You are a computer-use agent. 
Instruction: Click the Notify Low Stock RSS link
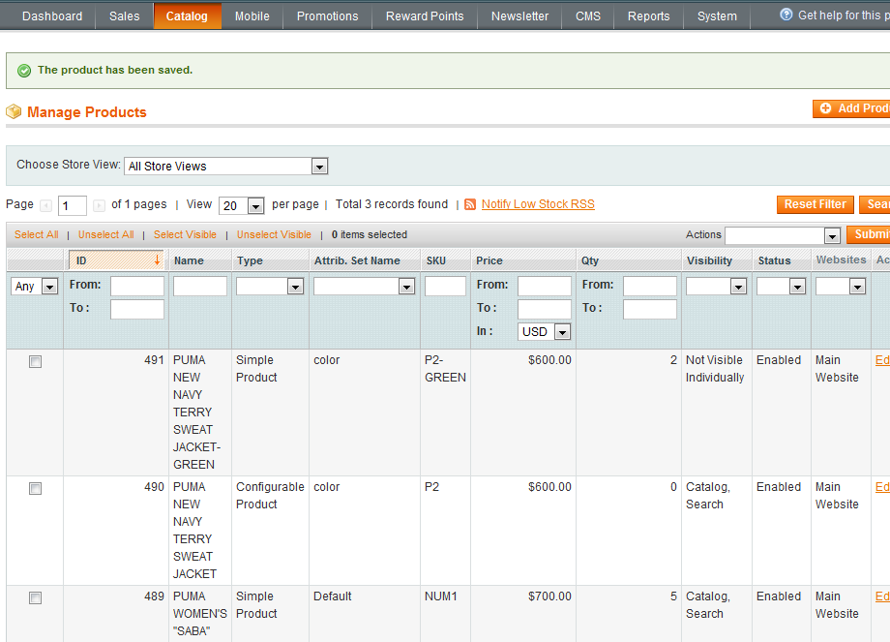click(x=538, y=204)
